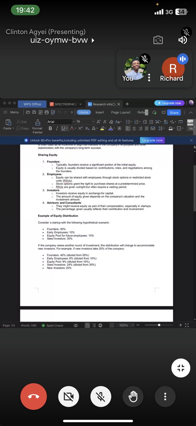Toggle Spell Check in status bar
This screenshot has width=196, height=426.
point(52,325)
